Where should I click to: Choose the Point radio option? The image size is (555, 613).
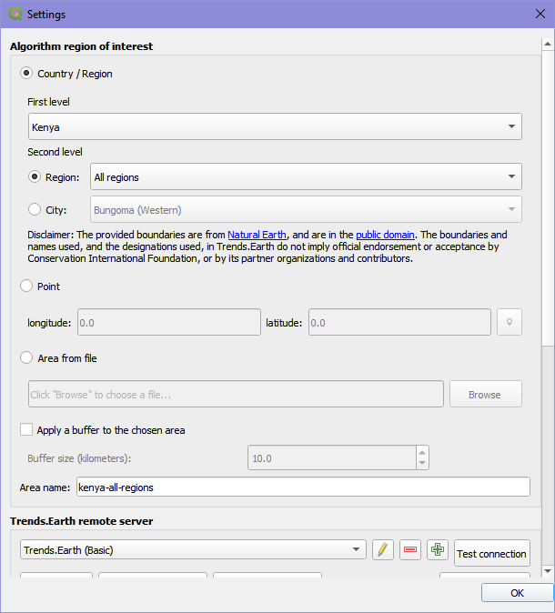[x=26, y=286]
